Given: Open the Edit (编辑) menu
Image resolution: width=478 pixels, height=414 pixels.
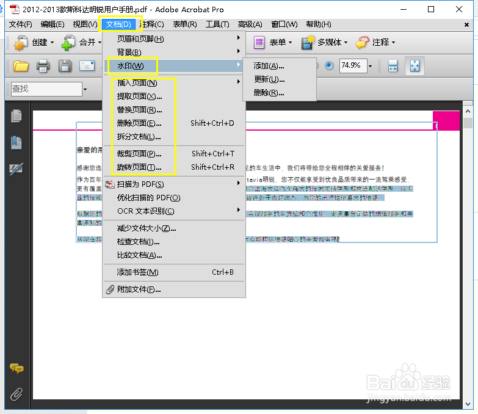Looking at the screenshot, I should point(53,24).
